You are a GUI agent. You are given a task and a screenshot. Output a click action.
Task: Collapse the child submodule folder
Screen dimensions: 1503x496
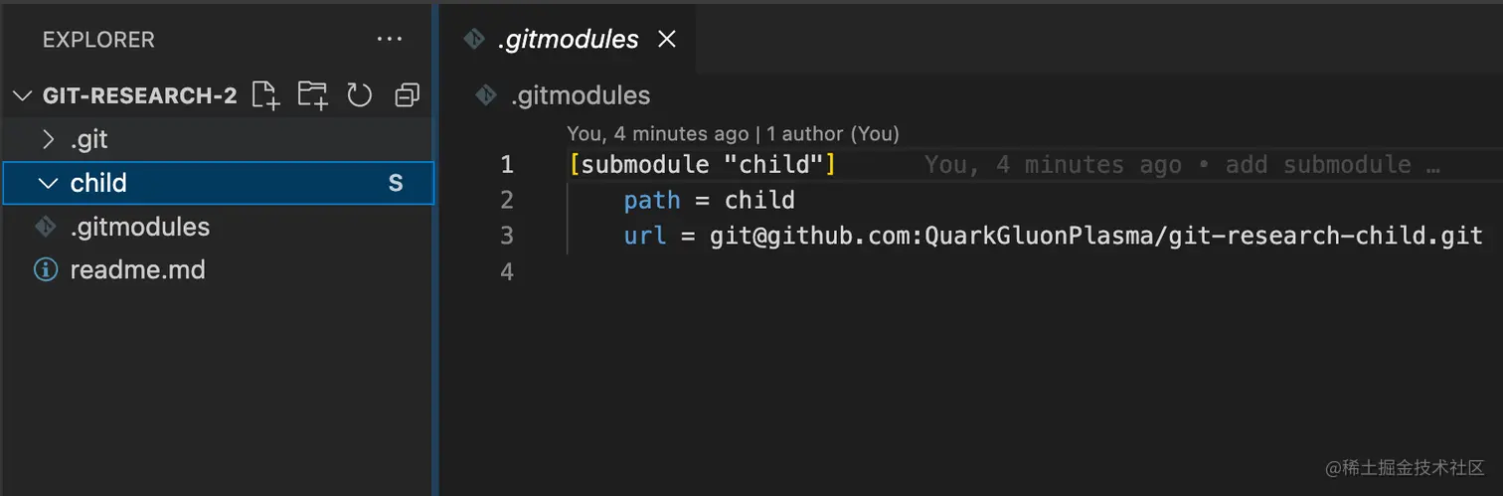(48, 183)
